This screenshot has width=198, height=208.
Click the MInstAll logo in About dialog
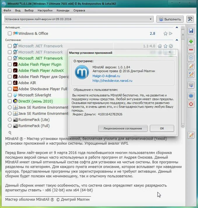pyautogui.click(x=82, y=72)
